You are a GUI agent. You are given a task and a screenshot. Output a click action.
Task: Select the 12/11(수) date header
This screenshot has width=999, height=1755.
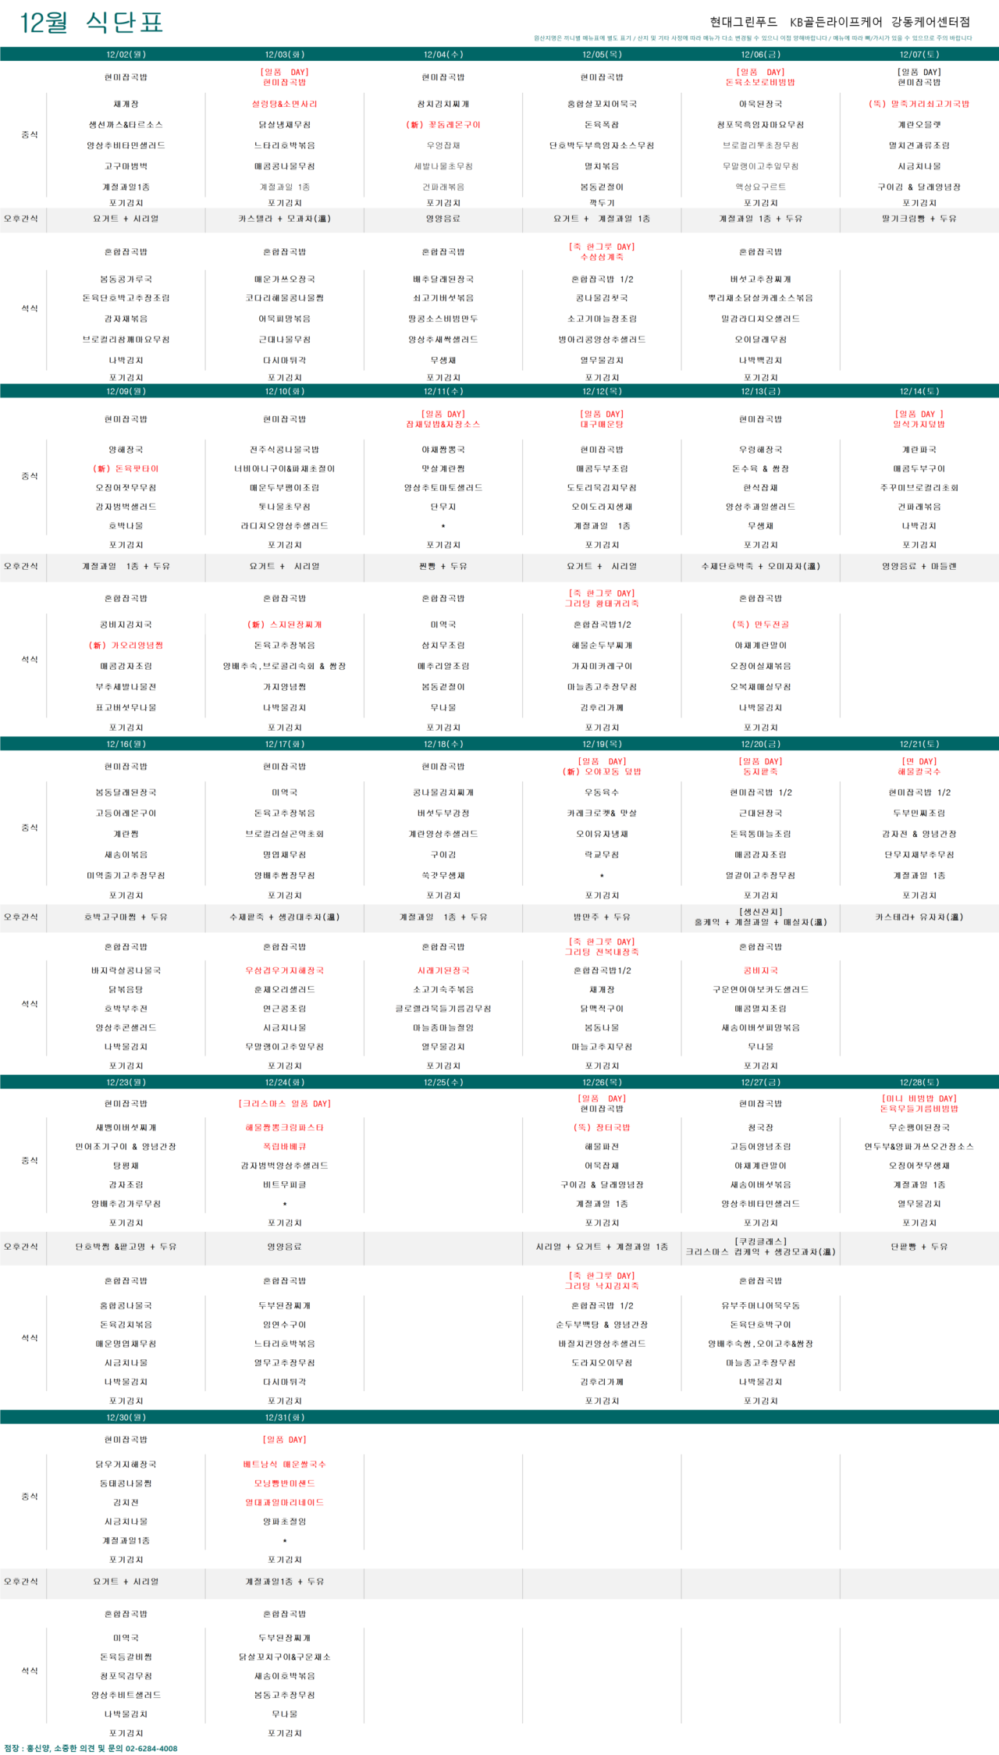pyautogui.click(x=443, y=391)
